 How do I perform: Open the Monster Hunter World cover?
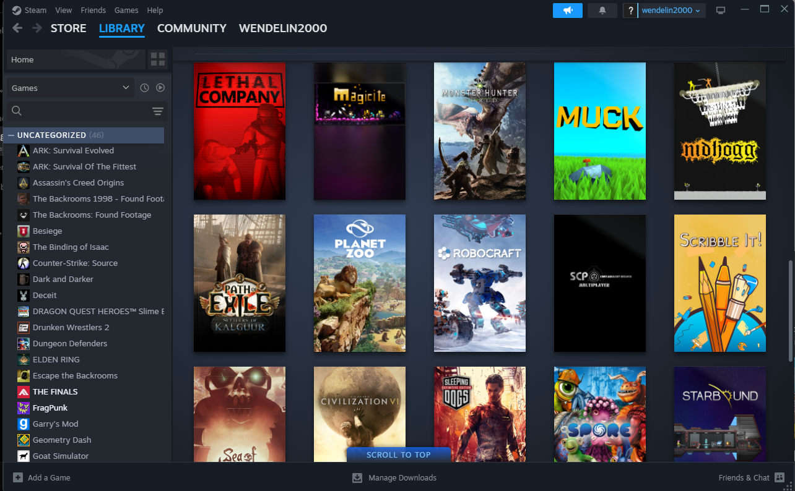coord(480,131)
